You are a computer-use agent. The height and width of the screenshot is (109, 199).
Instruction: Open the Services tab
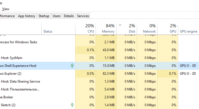coord(83,16)
